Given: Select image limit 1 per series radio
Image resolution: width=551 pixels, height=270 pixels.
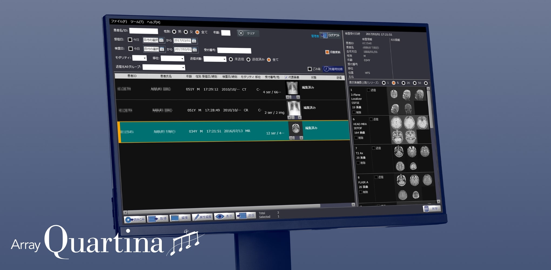Looking at the screenshot, I should click(384, 83).
